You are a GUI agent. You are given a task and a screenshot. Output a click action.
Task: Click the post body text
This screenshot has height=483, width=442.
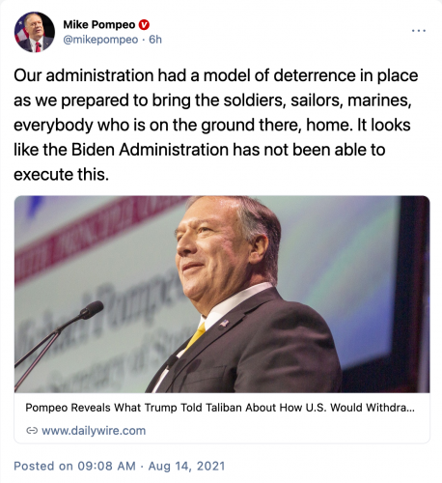pyautogui.click(x=216, y=125)
